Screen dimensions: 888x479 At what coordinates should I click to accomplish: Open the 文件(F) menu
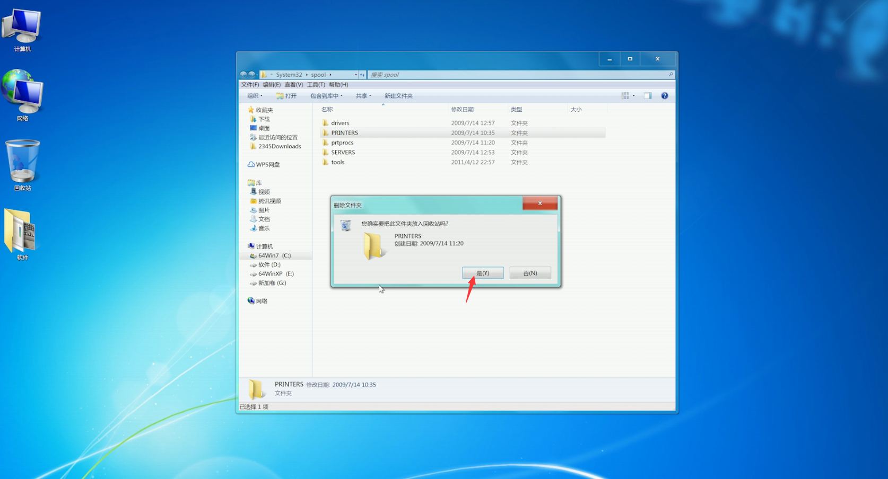click(x=250, y=85)
